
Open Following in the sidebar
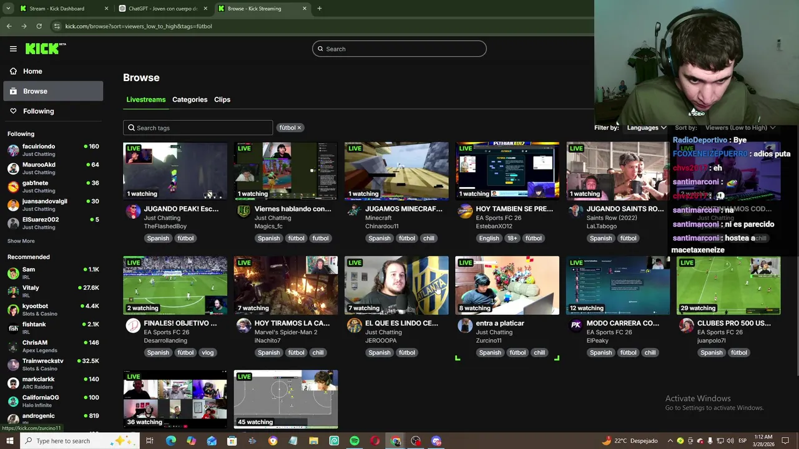click(x=53, y=111)
